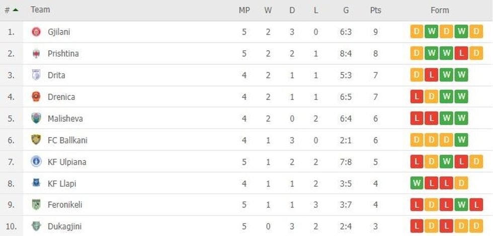Click Gjilani's first draw form badge
The height and width of the screenshot is (236, 493).
[417, 32]
